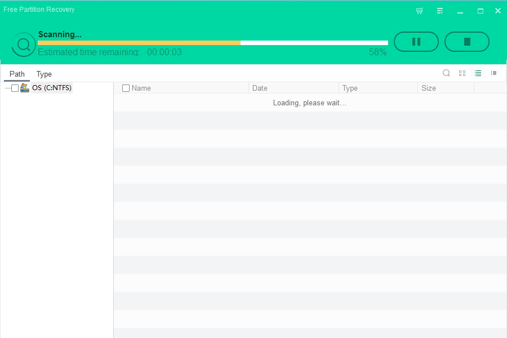Viewport: 507px width, 338px height.
Task: Pause the running scan
Action: [x=416, y=42]
